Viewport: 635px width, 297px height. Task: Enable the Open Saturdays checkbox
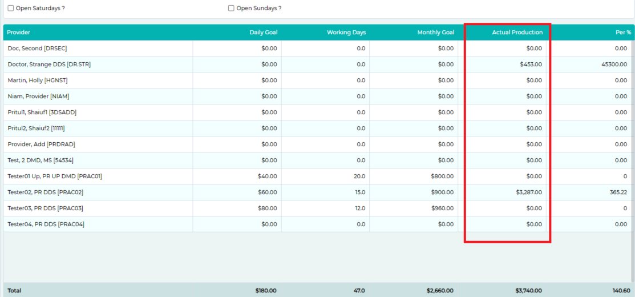pos(11,9)
